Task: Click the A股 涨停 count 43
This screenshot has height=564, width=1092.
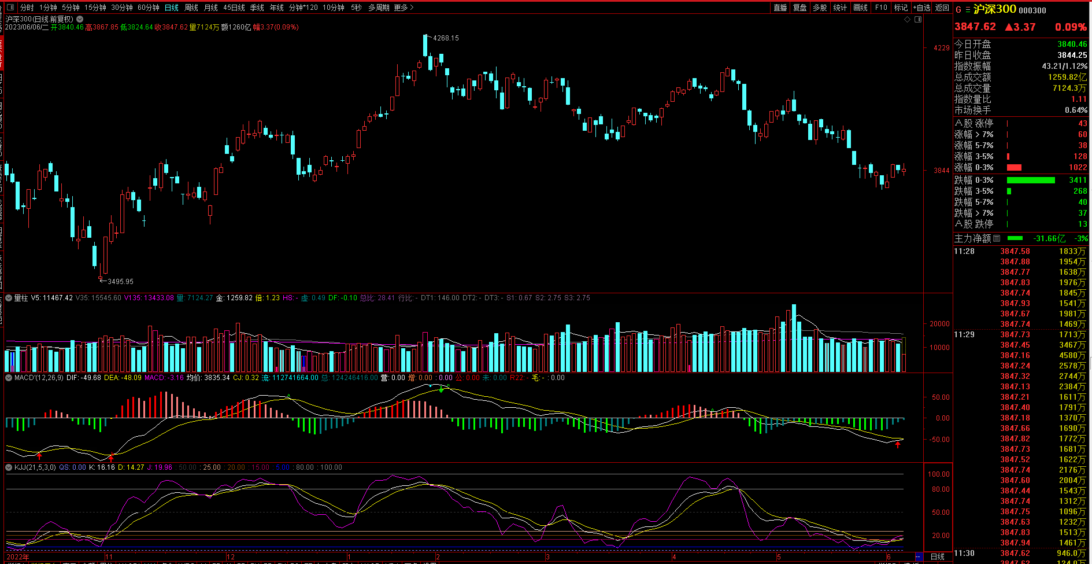Action: click(1083, 123)
